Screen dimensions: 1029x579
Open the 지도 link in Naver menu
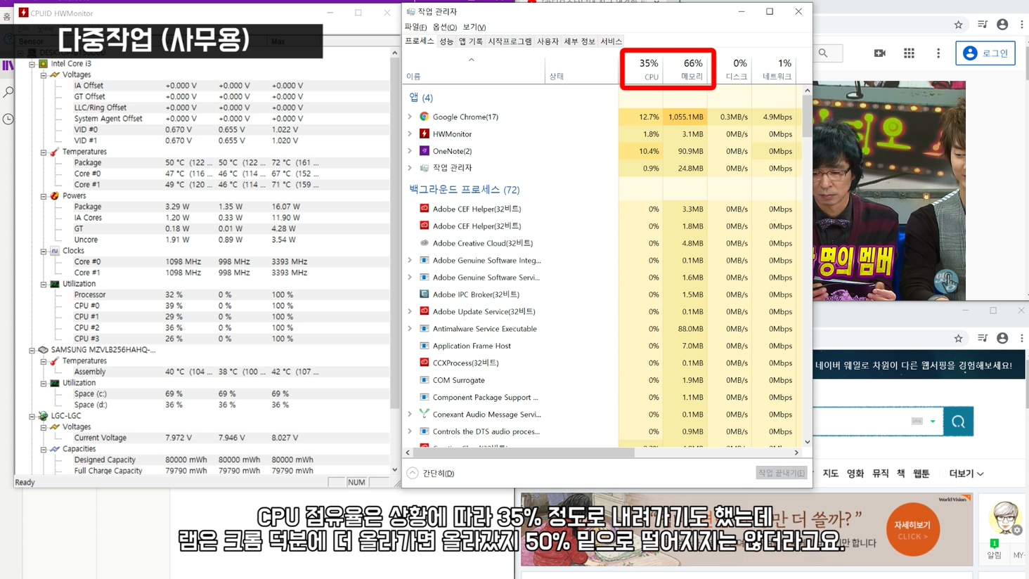[831, 474]
